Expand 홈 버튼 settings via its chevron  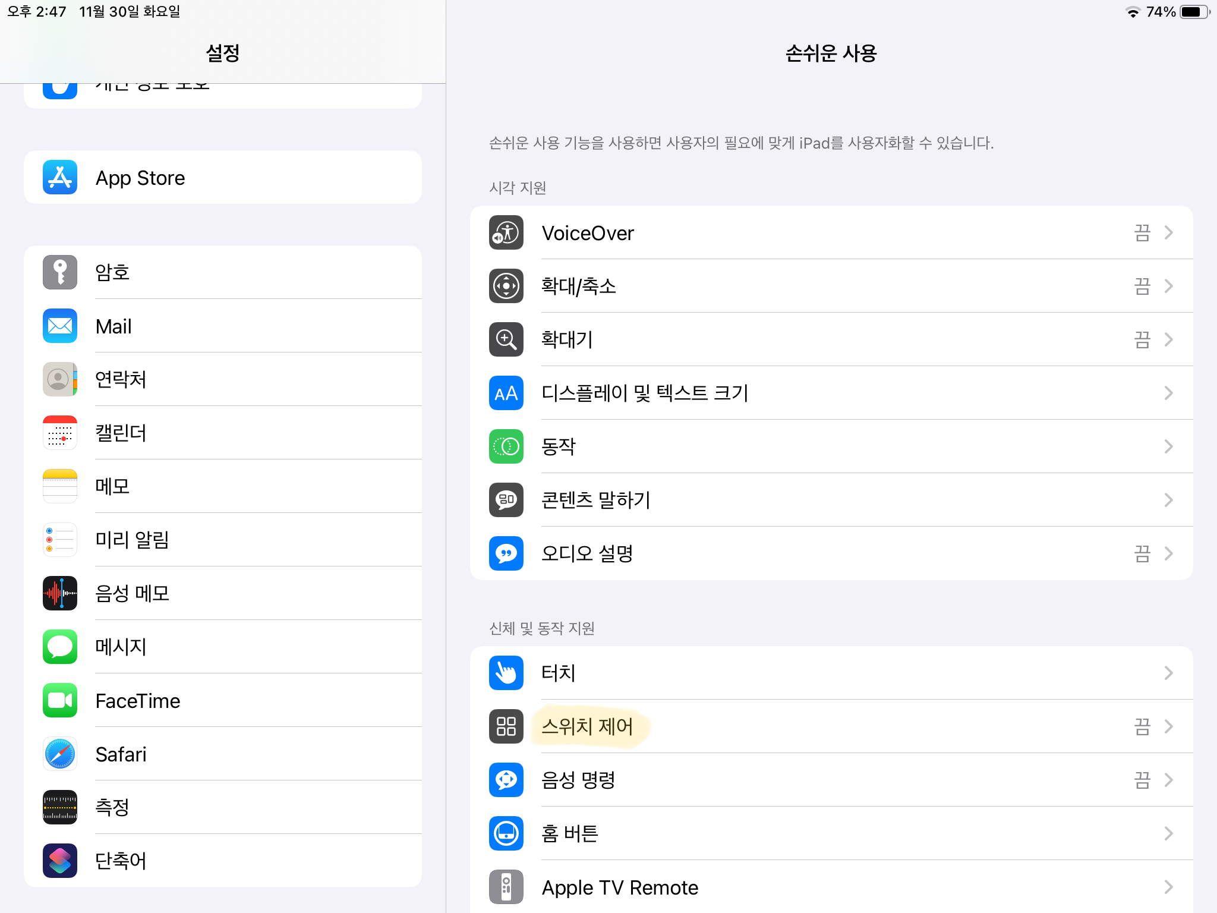(1168, 833)
